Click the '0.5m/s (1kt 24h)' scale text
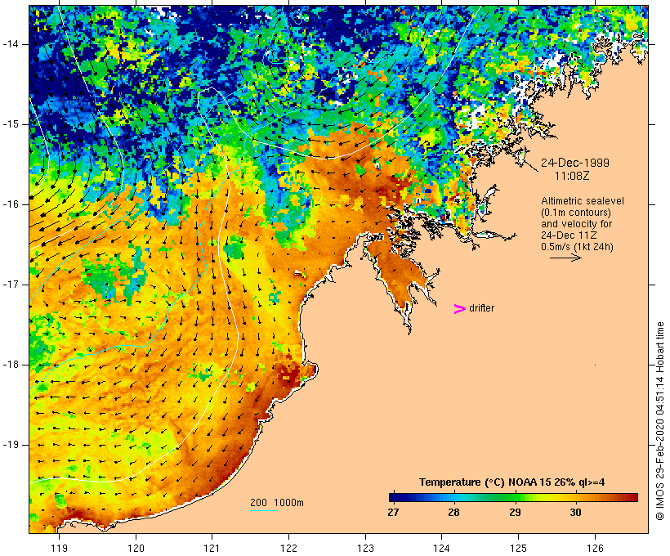 [577, 247]
